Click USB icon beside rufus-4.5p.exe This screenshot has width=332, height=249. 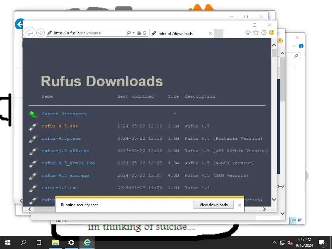pyautogui.click(x=33, y=139)
